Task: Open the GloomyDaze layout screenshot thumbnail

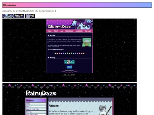Action: click(x=70, y=50)
